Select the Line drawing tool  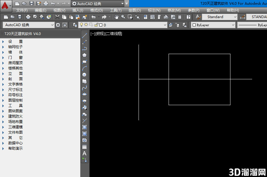click(84, 36)
